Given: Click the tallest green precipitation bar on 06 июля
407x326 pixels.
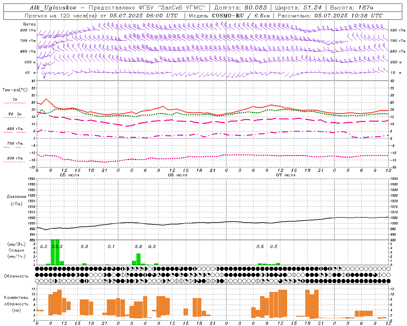Looking at the screenshot, I should click(138, 259).
